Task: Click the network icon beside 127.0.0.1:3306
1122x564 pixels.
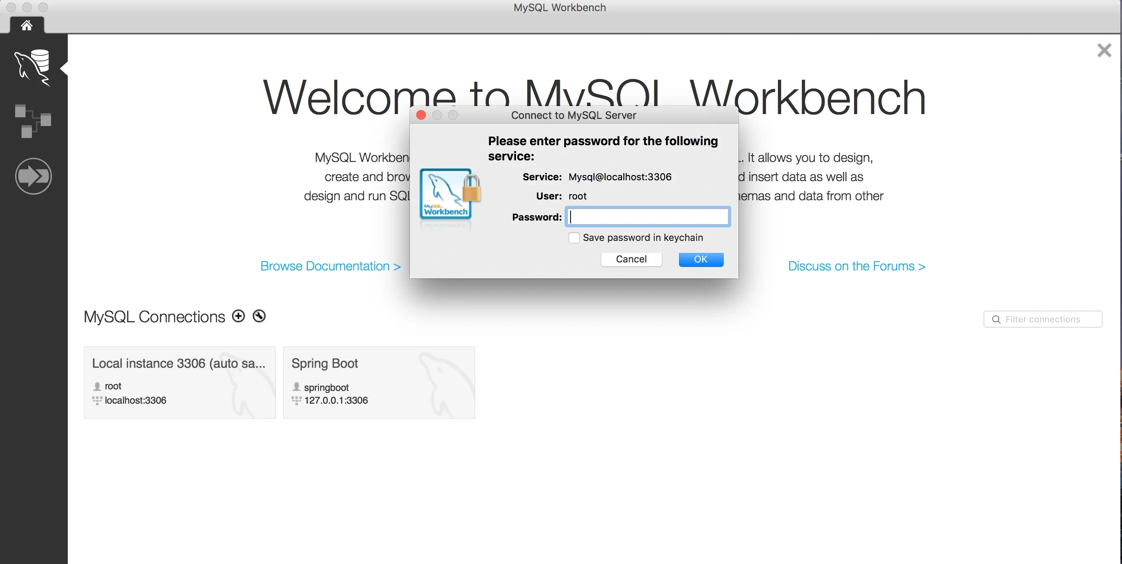Action: pos(297,400)
